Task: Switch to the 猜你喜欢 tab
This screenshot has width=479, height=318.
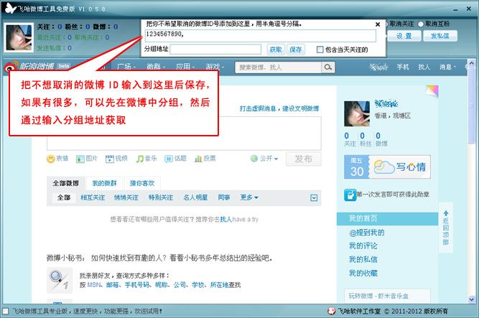Action: click(x=142, y=183)
